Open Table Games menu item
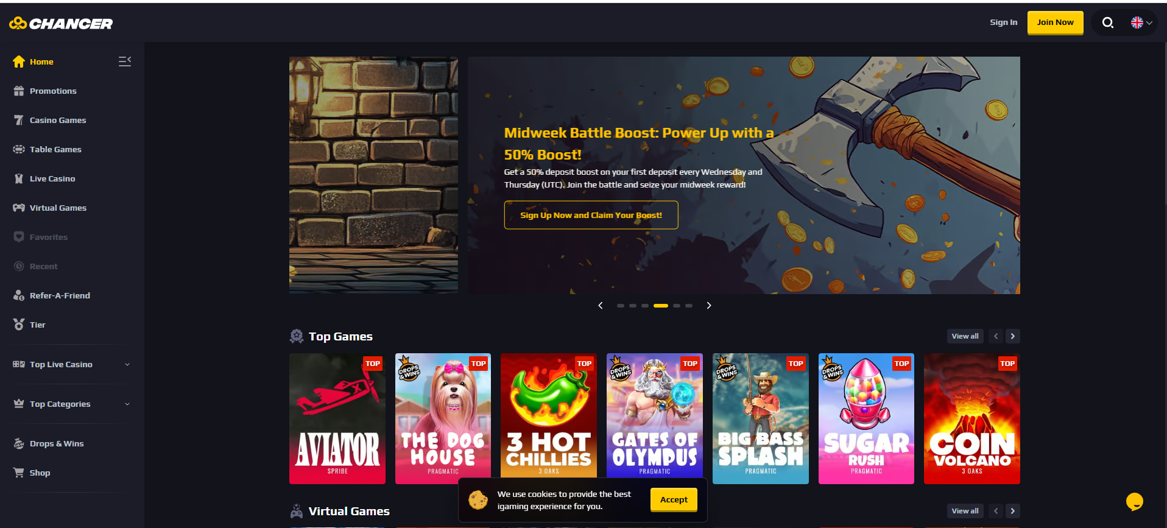This screenshot has height=528, width=1167. pos(55,149)
